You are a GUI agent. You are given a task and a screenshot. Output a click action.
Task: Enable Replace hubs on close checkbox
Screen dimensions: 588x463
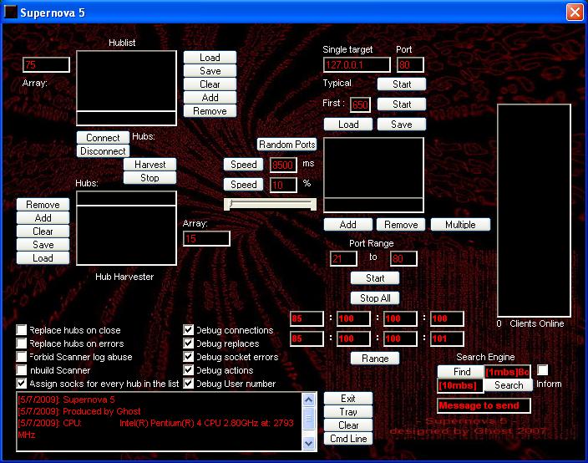pos(22,330)
